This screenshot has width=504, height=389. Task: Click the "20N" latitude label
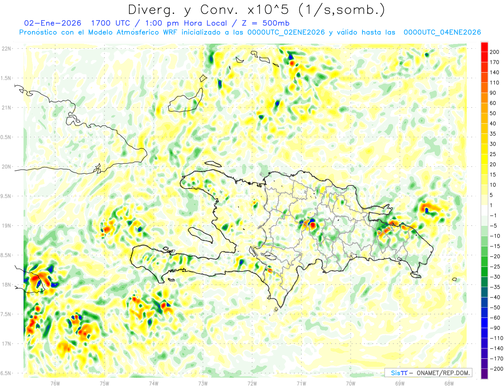point(6,167)
